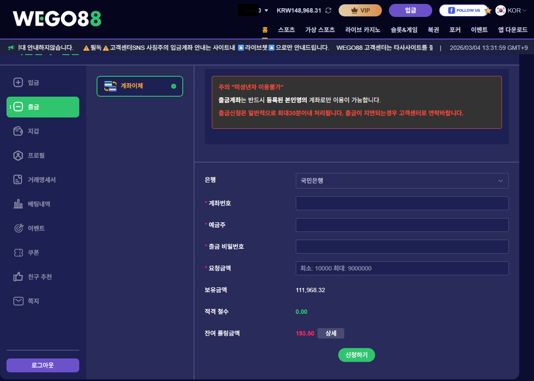Click the 친구 추천 refer-a-friend thumbs-up icon
The image size is (534, 381).
(18, 277)
